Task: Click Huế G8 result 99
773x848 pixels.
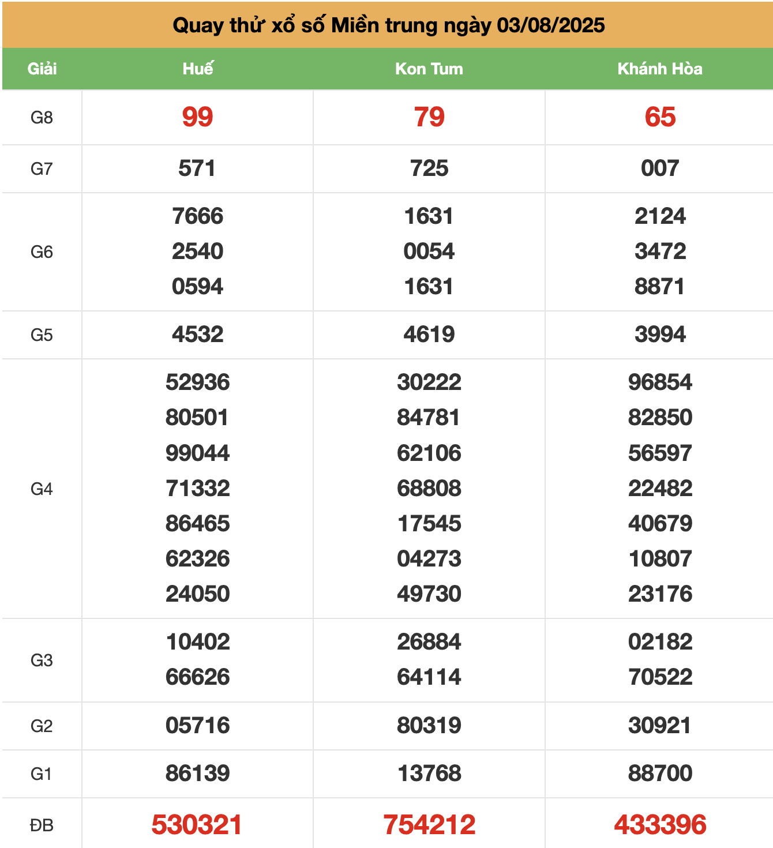Action: click(197, 117)
